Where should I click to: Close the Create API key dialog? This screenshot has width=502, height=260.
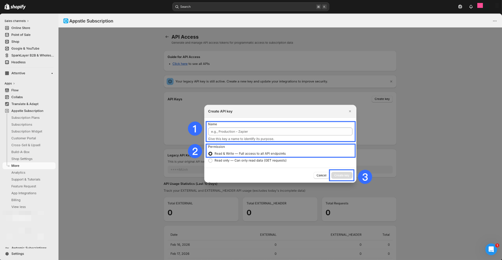pos(350,111)
